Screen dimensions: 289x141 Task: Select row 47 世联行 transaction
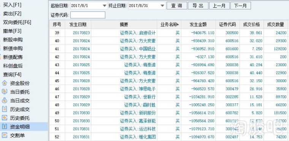coord(168,97)
